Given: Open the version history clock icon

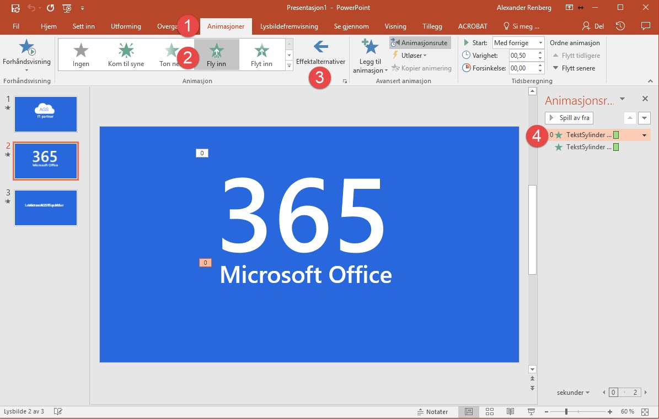Looking at the screenshot, I should coord(620,26).
